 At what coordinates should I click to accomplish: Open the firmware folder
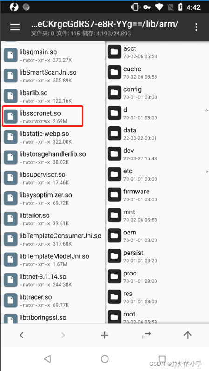[157, 195]
